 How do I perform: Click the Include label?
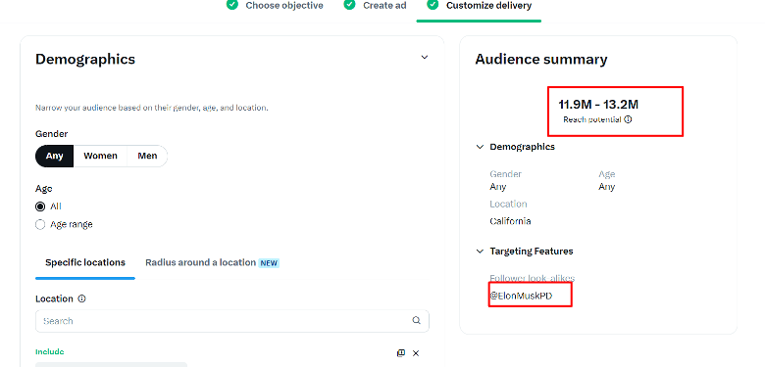[x=50, y=351]
